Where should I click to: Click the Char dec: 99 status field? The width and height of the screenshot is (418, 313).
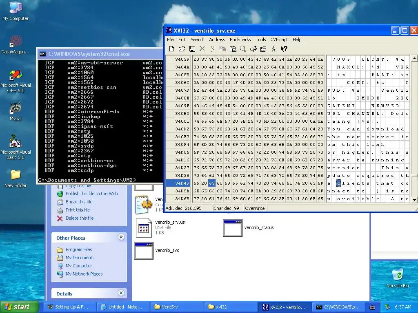[x=228, y=208]
